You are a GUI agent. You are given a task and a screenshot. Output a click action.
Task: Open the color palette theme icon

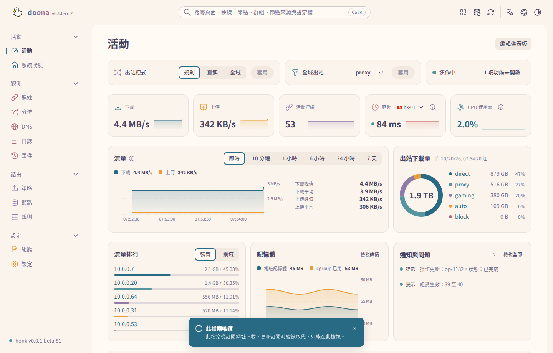524,12
